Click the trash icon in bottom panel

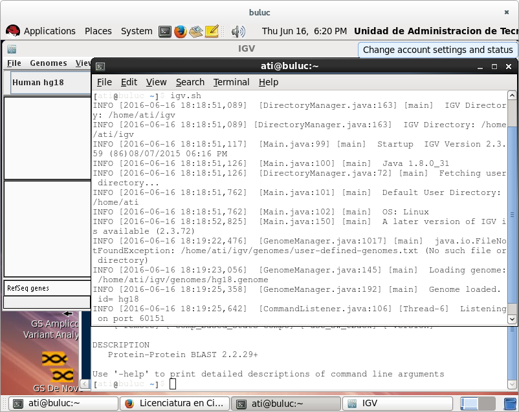click(510, 404)
